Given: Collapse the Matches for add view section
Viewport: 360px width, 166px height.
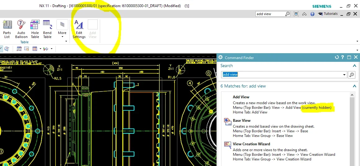Looking at the screenshot, I should pos(354,86).
